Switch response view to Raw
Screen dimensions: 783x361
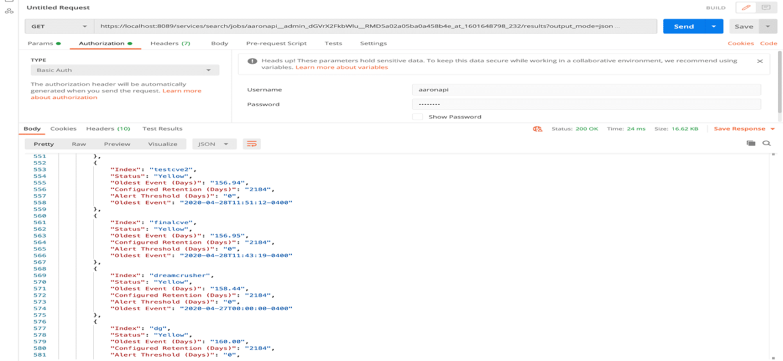tap(79, 144)
